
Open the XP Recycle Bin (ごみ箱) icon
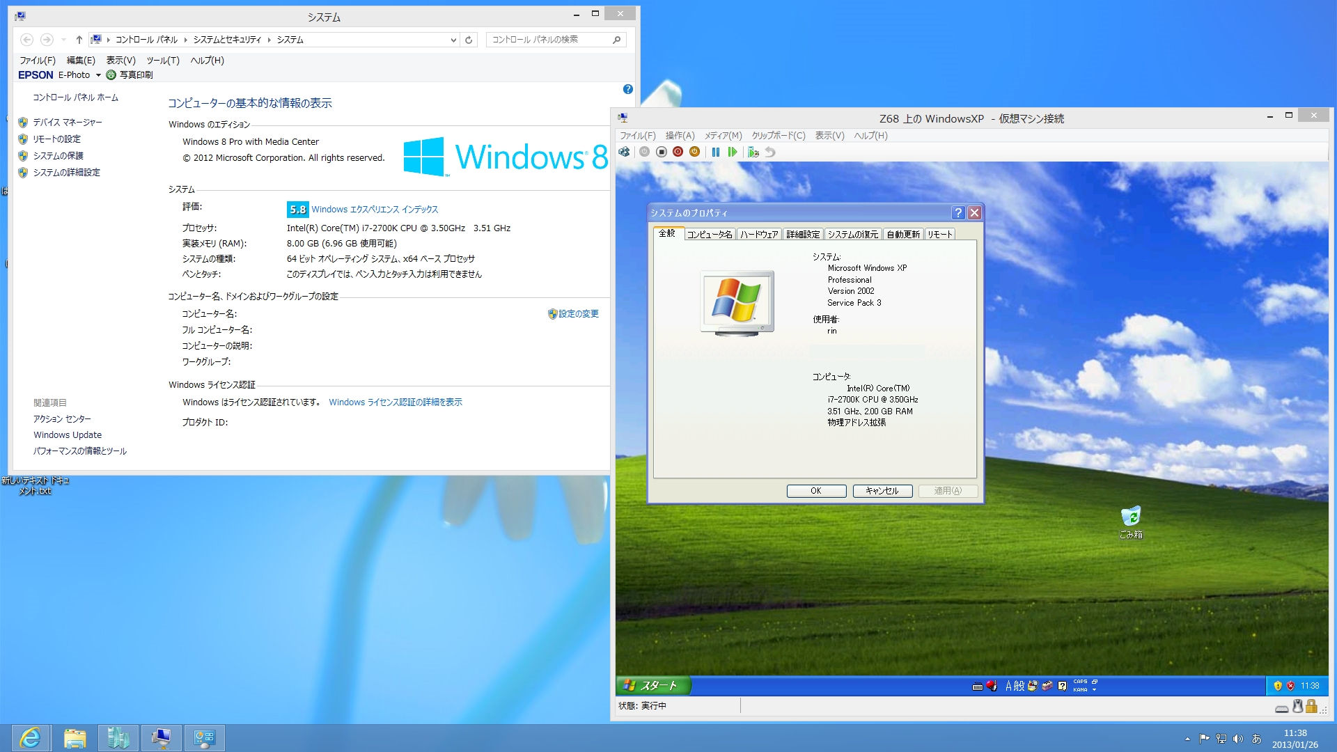[1131, 517]
